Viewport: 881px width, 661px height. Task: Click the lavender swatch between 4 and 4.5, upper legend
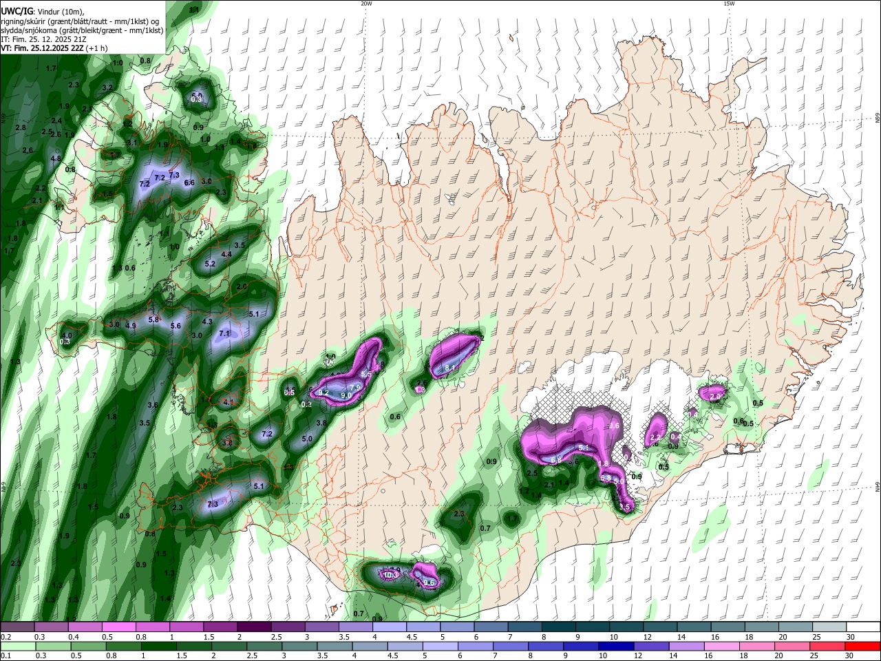click(x=390, y=627)
